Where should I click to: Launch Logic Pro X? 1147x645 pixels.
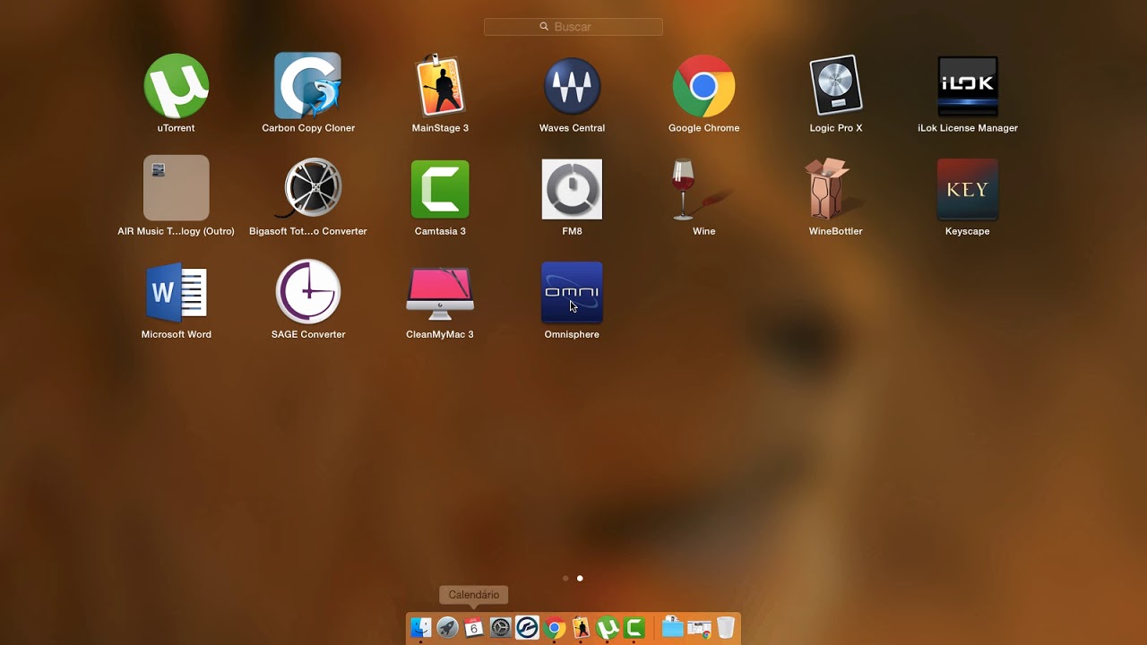click(x=835, y=87)
